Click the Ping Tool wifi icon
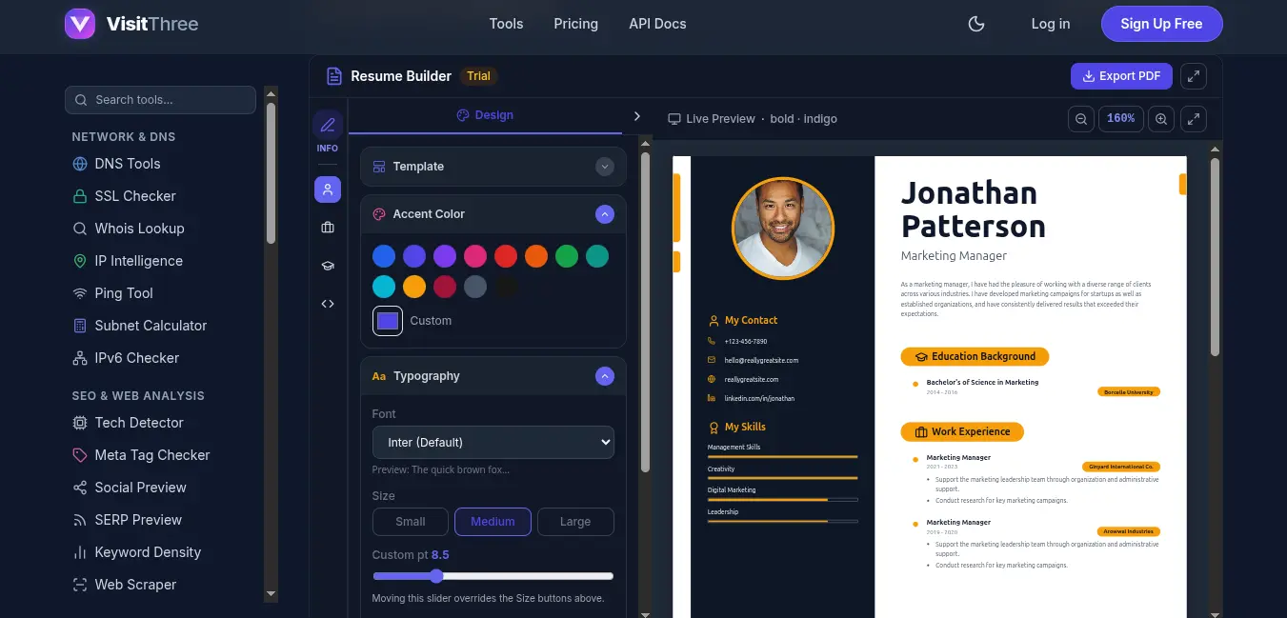Screen dimensions: 1287x618 tap(80, 293)
